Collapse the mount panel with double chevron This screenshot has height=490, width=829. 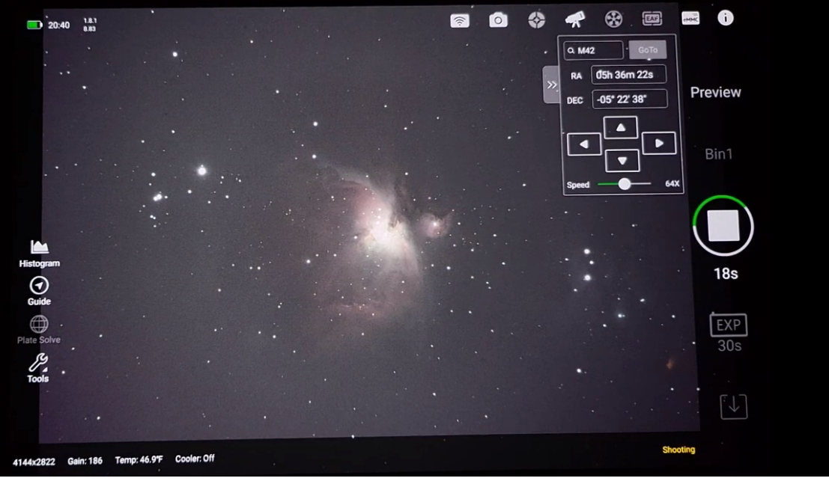pyautogui.click(x=551, y=85)
